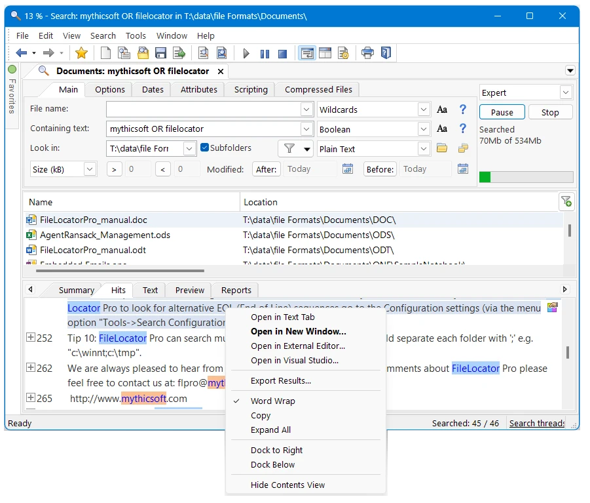Viewport: 590px width, 503px height.
Task: Switch to the Preview tab
Action: coord(190,290)
